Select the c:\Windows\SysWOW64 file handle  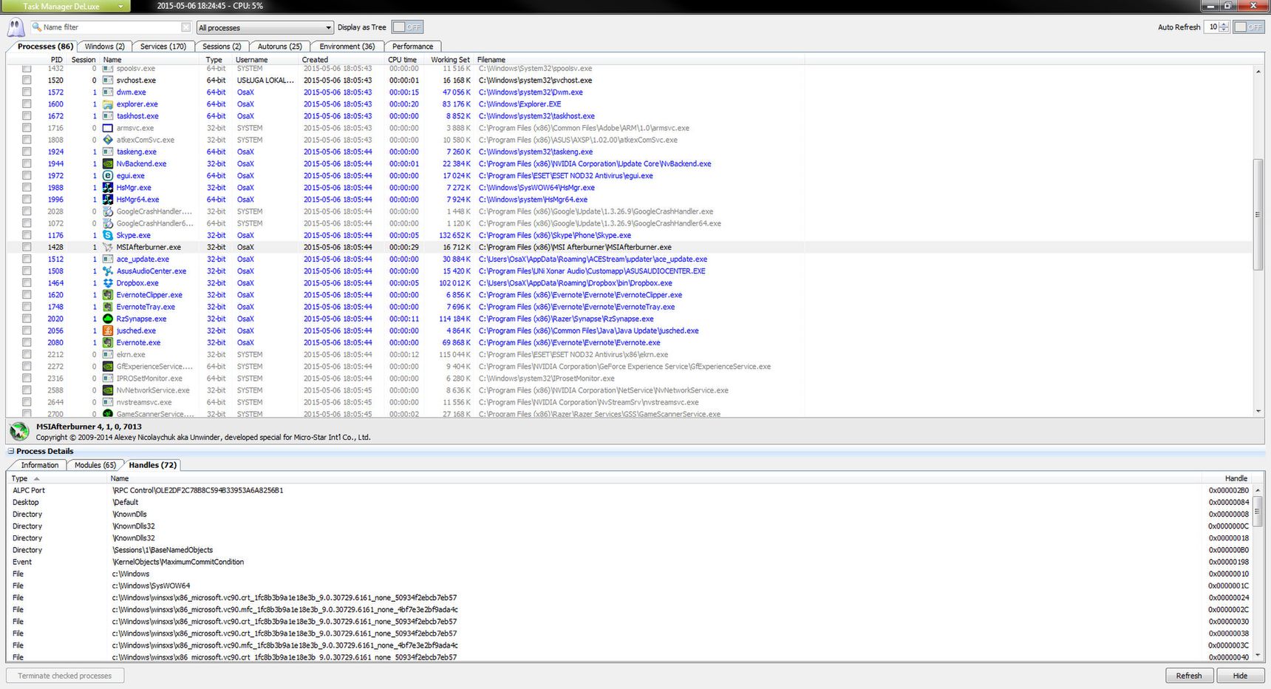tap(151, 586)
